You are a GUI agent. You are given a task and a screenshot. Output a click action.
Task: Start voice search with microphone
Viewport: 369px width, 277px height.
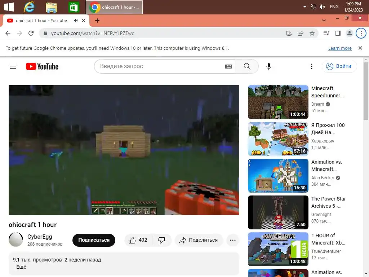coord(269,66)
